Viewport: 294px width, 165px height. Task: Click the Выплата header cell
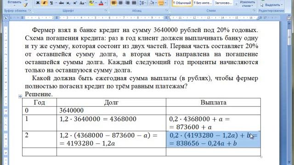pyautogui.click(x=213, y=102)
